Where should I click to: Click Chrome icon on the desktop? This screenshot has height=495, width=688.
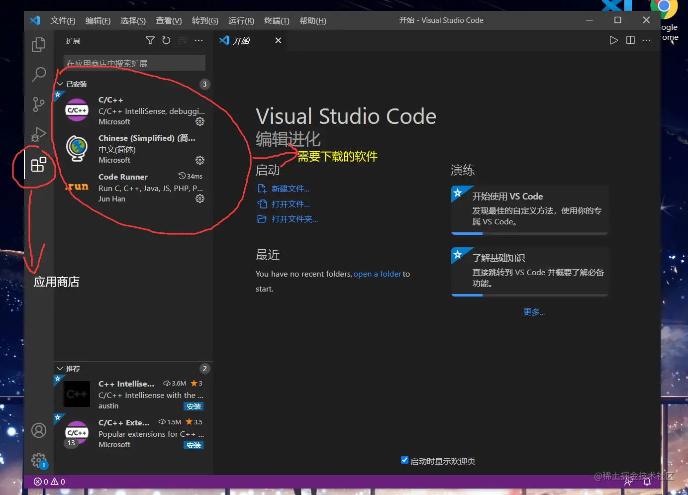click(664, 7)
